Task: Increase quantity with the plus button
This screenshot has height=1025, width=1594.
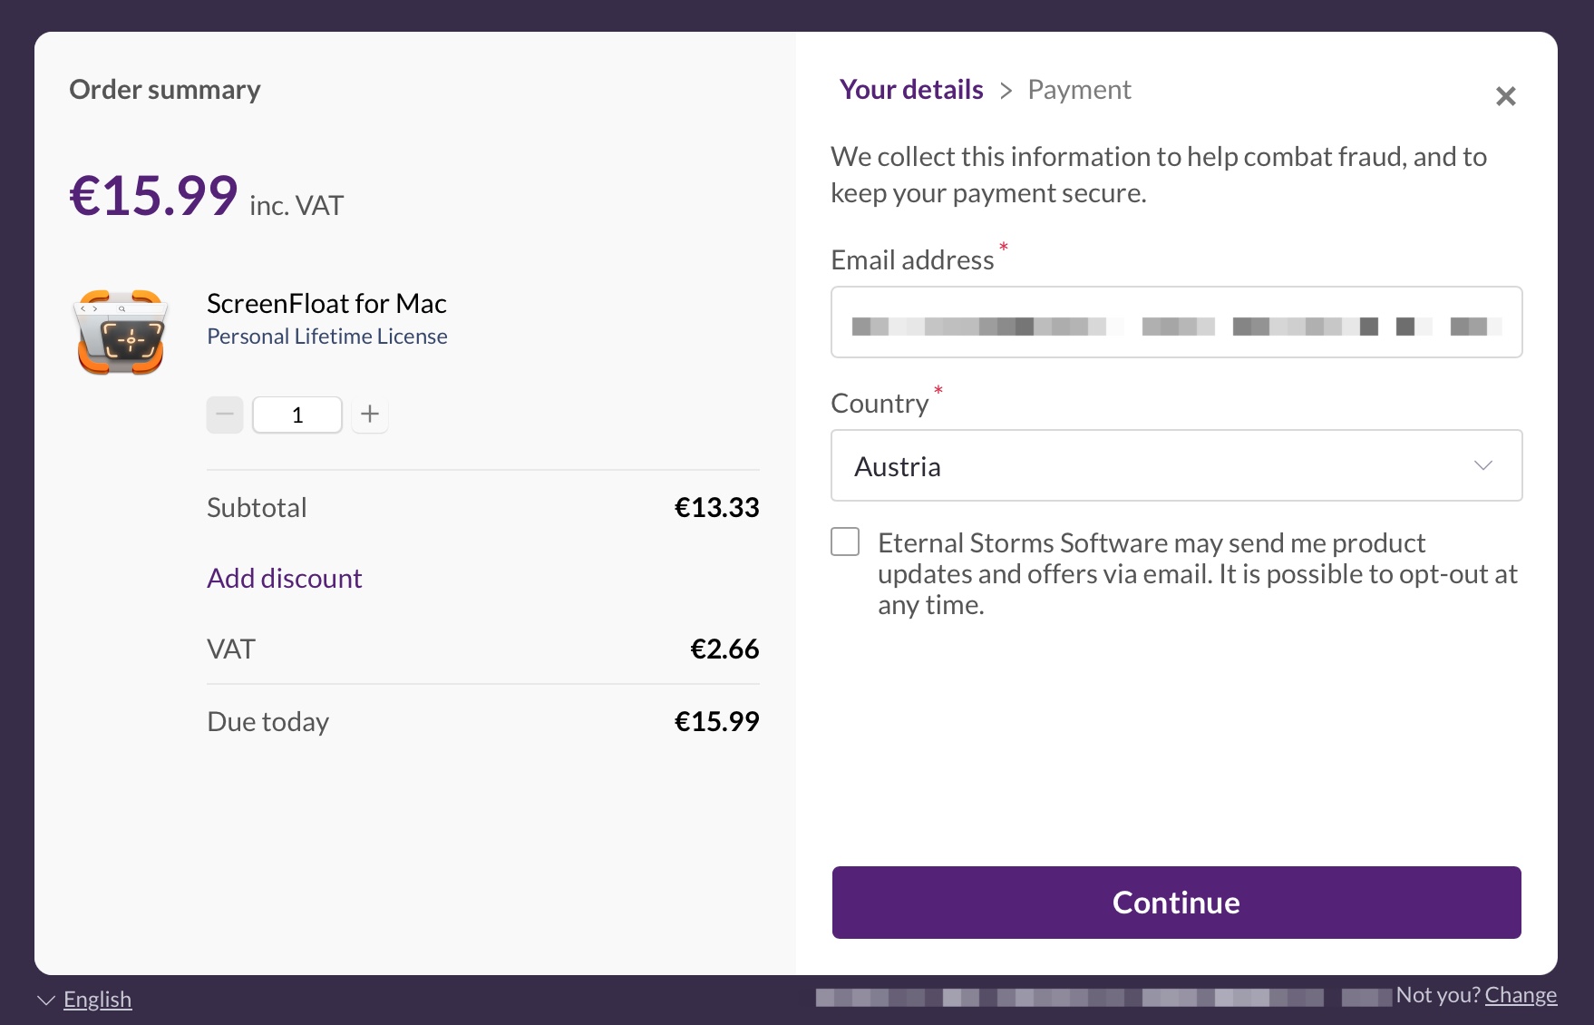Action: (370, 415)
